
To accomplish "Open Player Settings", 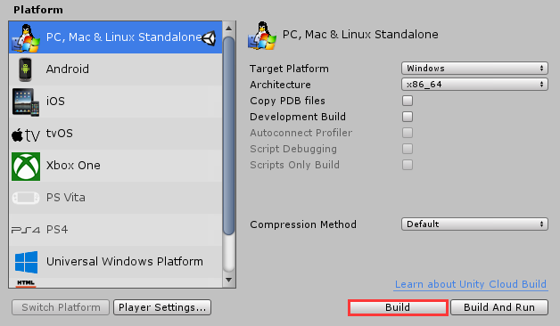I will click(x=162, y=307).
